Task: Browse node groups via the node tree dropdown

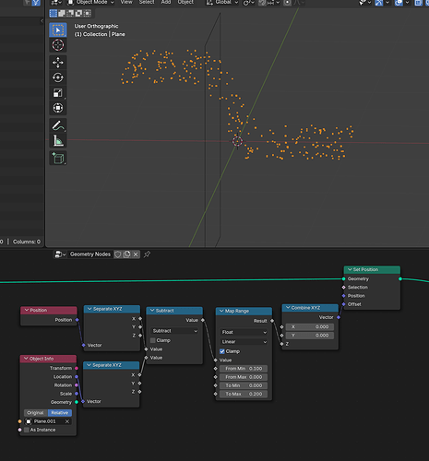Action: pos(60,254)
